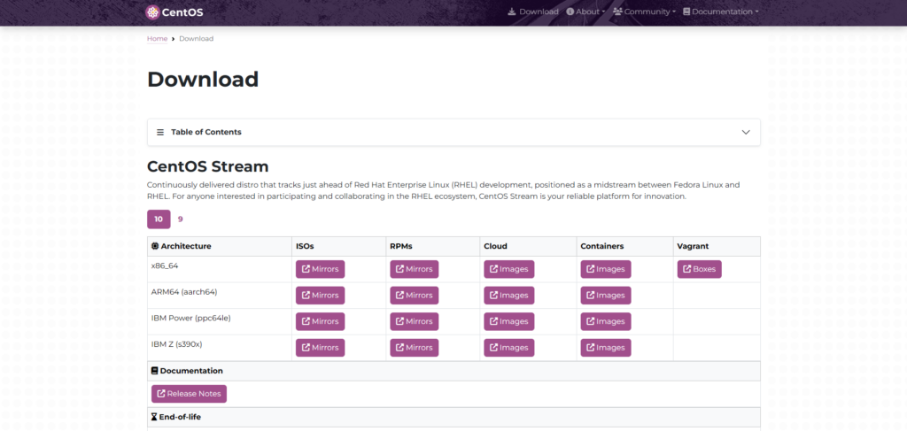Click the Vagrant column header
The width and height of the screenshot is (907, 431).
pyautogui.click(x=717, y=246)
